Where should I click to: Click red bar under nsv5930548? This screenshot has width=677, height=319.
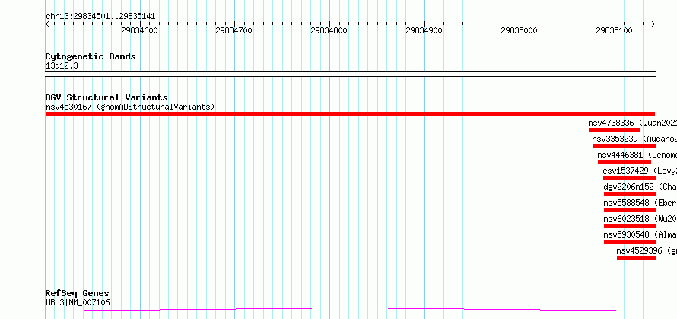(630, 242)
